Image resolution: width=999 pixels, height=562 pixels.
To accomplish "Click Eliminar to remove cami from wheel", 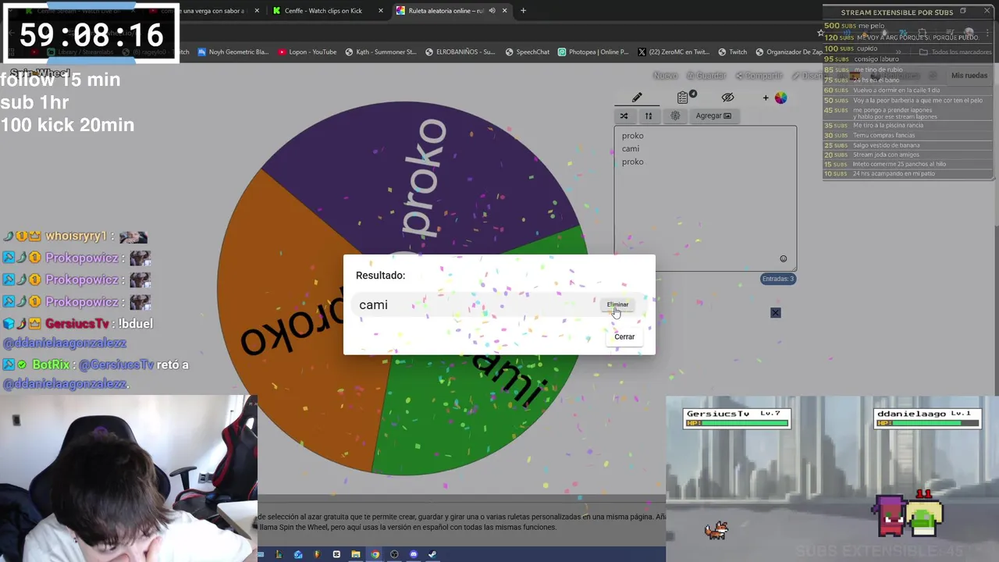I will [617, 304].
